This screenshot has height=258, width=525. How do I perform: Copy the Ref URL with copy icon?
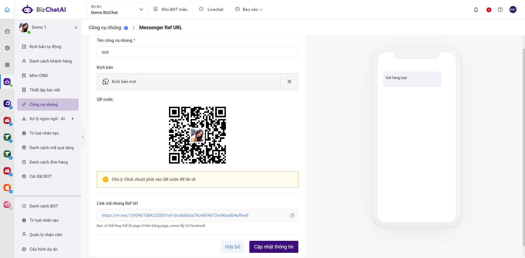pyautogui.click(x=292, y=215)
